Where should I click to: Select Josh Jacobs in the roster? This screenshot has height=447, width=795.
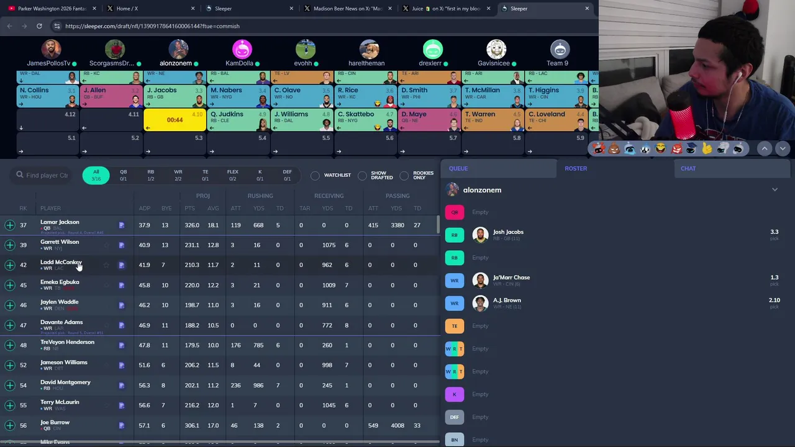(508, 232)
